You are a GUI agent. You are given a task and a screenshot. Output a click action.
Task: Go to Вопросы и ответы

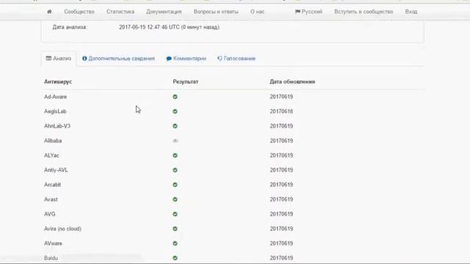(216, 12)
